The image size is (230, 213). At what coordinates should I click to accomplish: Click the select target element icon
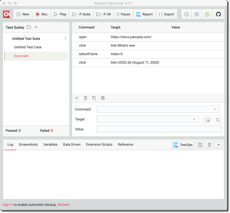pyautogui.click(x=207, y=120)
